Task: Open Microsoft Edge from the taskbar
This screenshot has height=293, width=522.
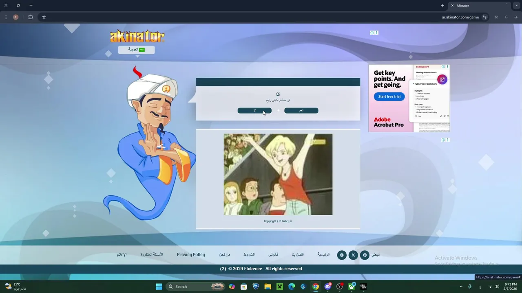Action: tap(292, 286)
